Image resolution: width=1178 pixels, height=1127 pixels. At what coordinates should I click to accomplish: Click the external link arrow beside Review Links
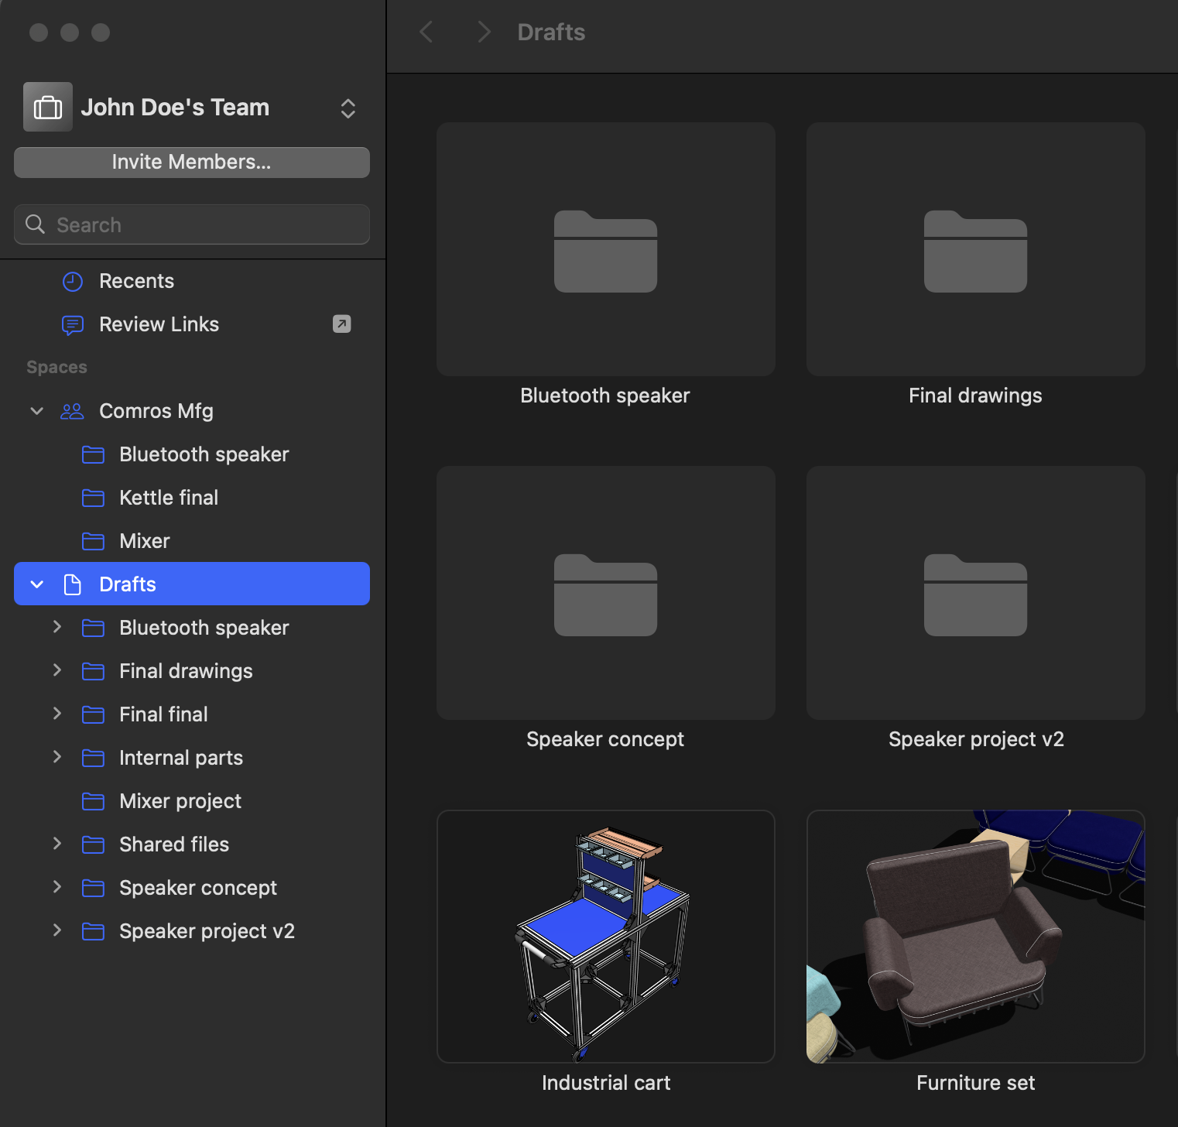tap(342, 324)
